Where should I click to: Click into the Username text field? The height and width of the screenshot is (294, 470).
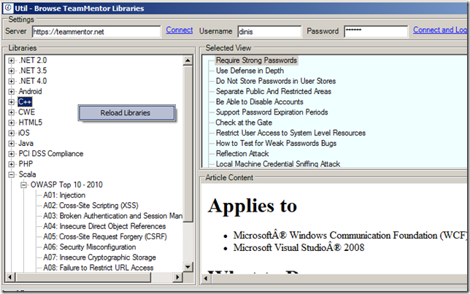(269, 31)
